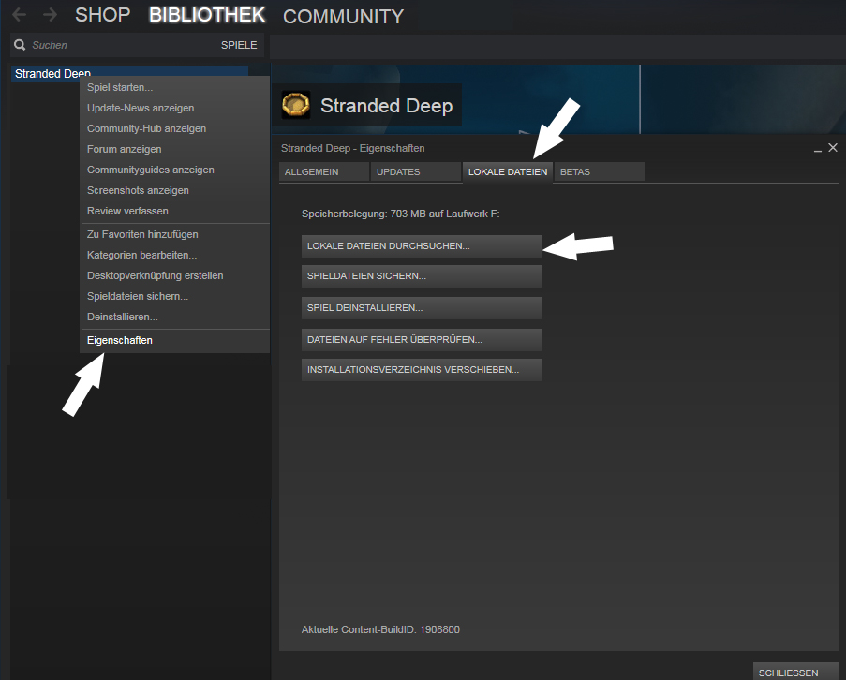Click Lokale Dateien durchsuchen button
846x680 pixels.
click(x=421, y=246)
